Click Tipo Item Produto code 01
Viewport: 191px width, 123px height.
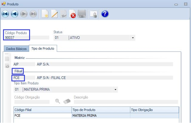pos(17,89)
